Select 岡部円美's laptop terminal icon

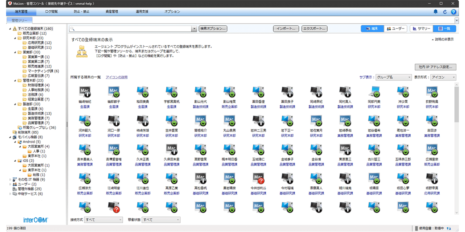(x=374, y=92)
